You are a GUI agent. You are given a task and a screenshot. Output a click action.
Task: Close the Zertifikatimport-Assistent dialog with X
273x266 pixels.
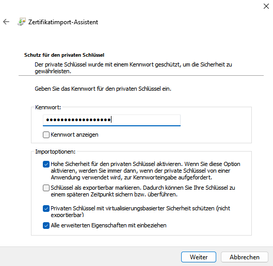pyautogui.click(x=266, y=6)
